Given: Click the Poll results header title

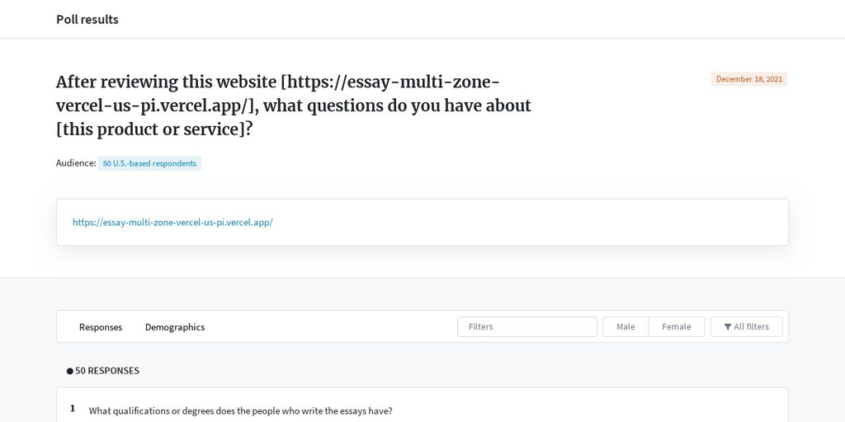Looking at the screenshot, I should point(87,20).
